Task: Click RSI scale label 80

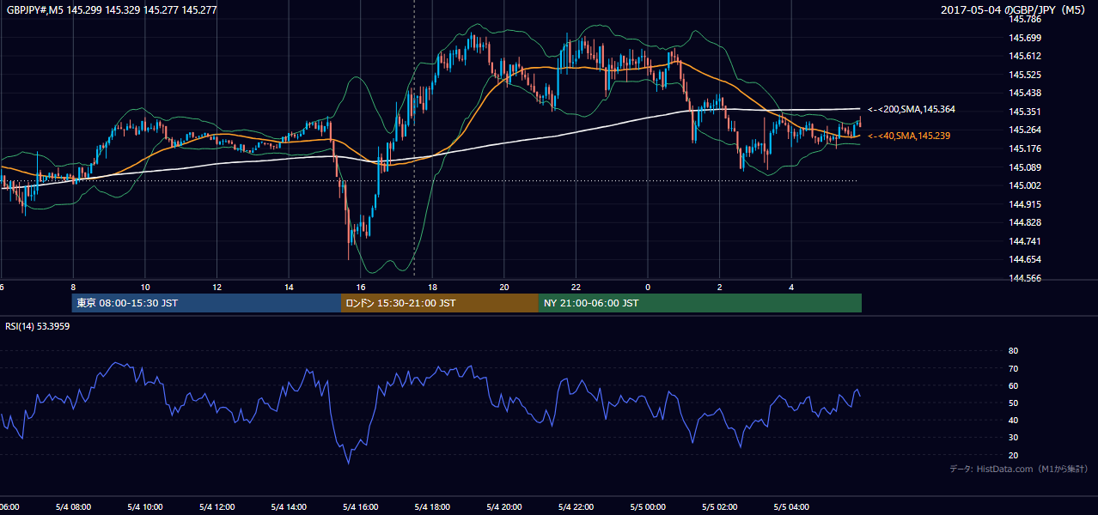Action: [x=1013, y=351]
